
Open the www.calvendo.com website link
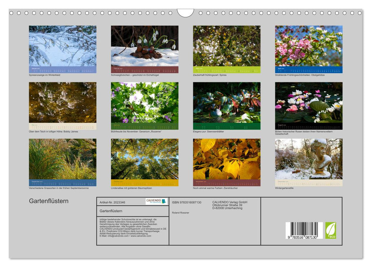click(x=141, y=236)
